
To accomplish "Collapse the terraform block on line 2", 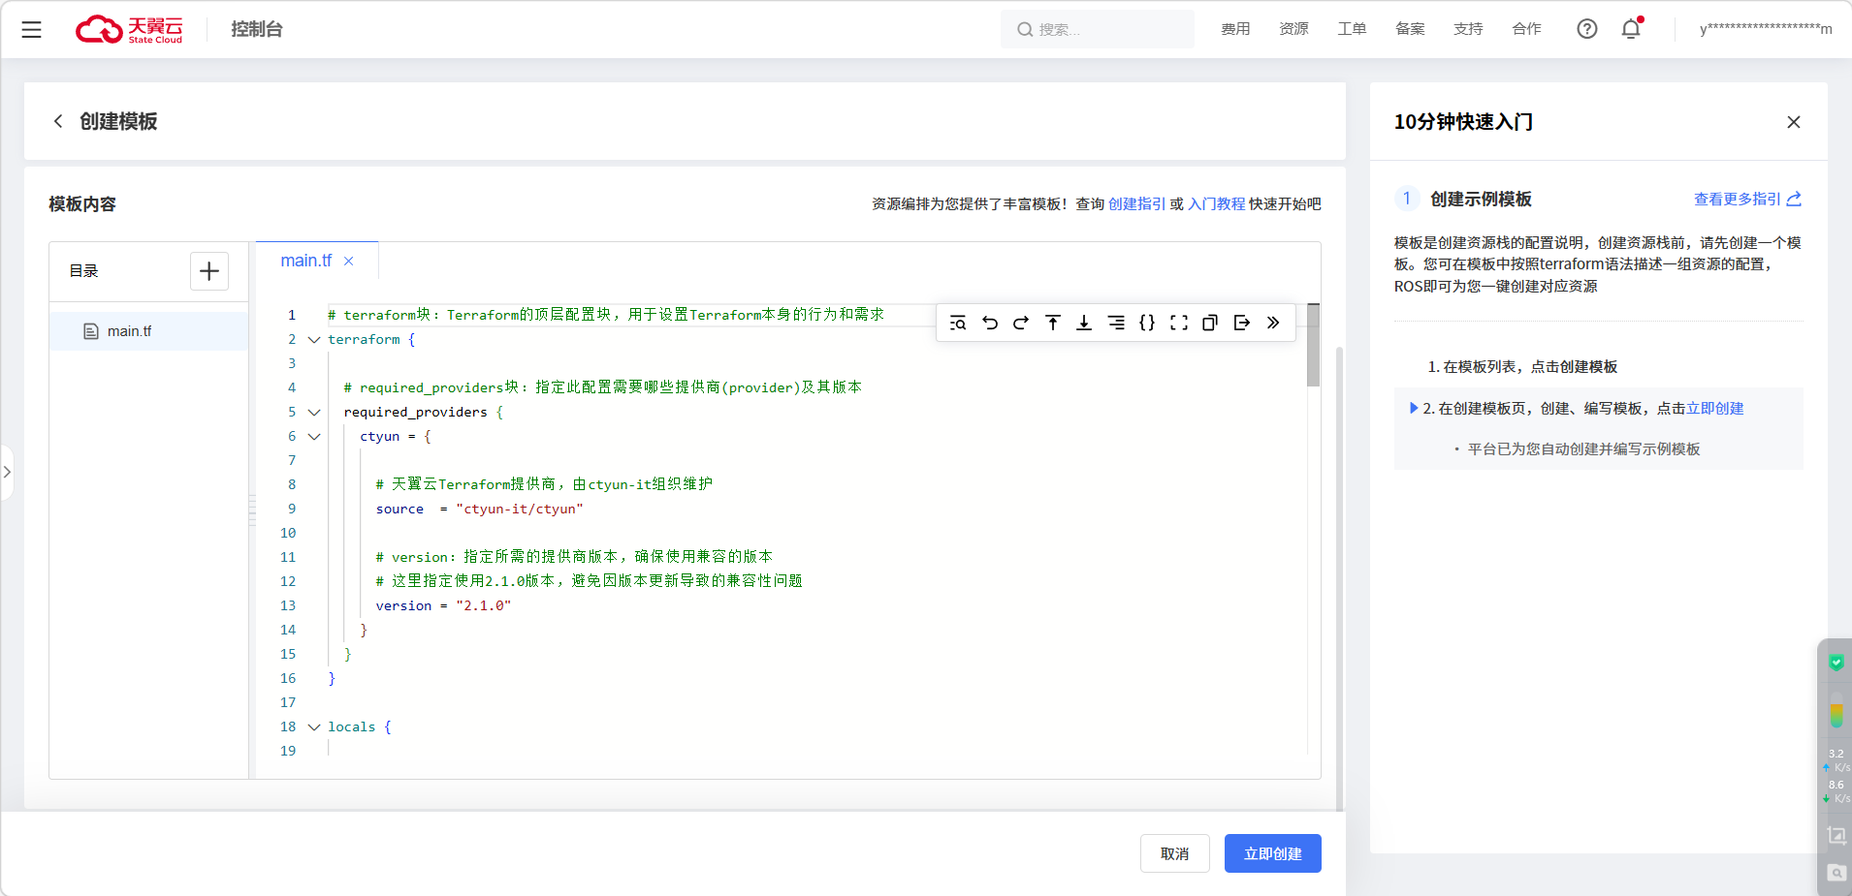I will pos(314,340).
